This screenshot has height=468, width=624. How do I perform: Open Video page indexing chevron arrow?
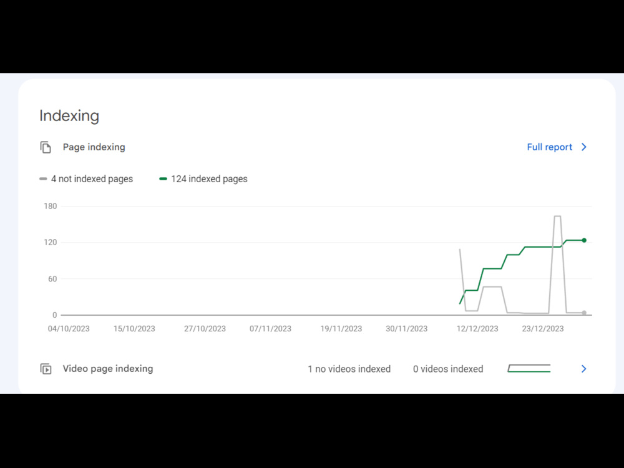coord(584,369)
